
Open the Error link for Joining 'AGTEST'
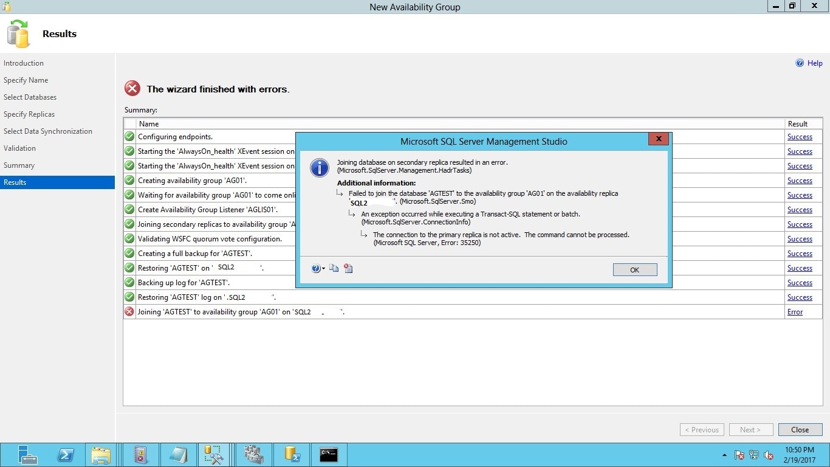(x=795, y=312)
